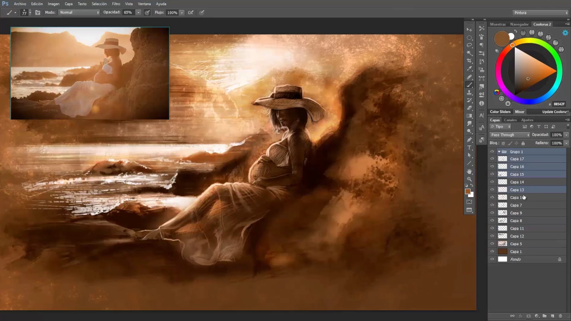Select the Eyedropper tool
This screenshot has height=321, width=571.
point(469,69)
